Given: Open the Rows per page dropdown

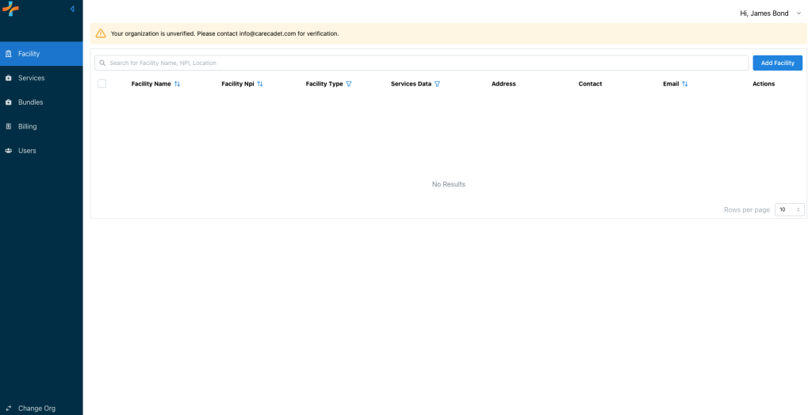Looking at the screenshot, I should [789, 209].
